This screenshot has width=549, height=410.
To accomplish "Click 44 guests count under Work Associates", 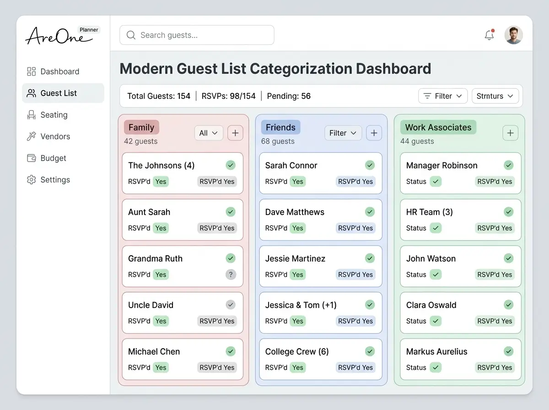I will point(417,141).
